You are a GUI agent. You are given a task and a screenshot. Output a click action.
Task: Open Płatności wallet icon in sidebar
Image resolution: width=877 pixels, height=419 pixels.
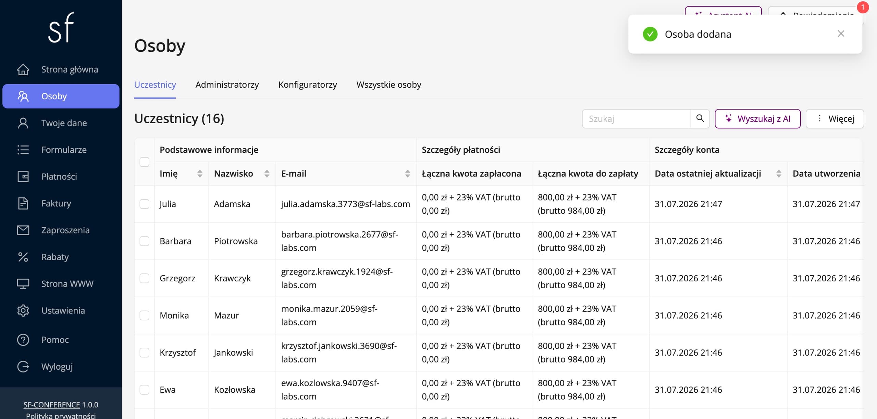[x=23, y=177]
